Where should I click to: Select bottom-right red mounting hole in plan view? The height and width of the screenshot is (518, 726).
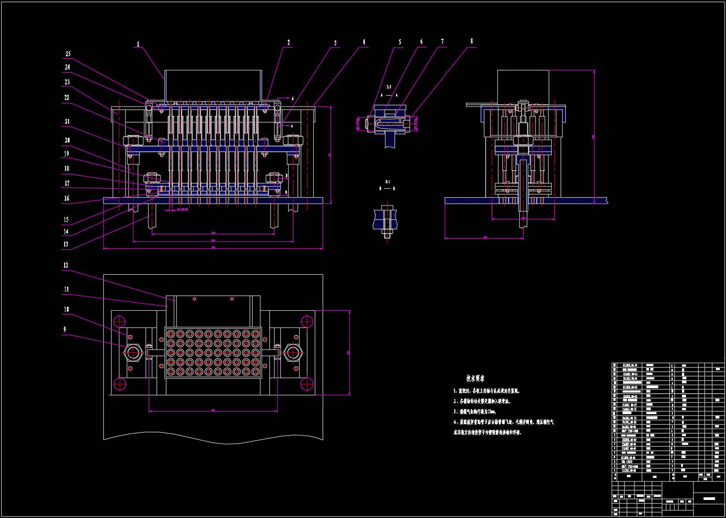[307, 384]
